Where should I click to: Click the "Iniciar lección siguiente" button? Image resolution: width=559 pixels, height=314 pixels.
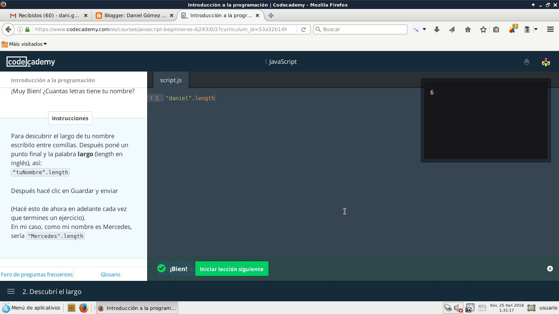[x=232, y=269]
